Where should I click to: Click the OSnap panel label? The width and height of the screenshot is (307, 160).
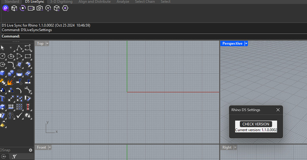pos(5,150)
